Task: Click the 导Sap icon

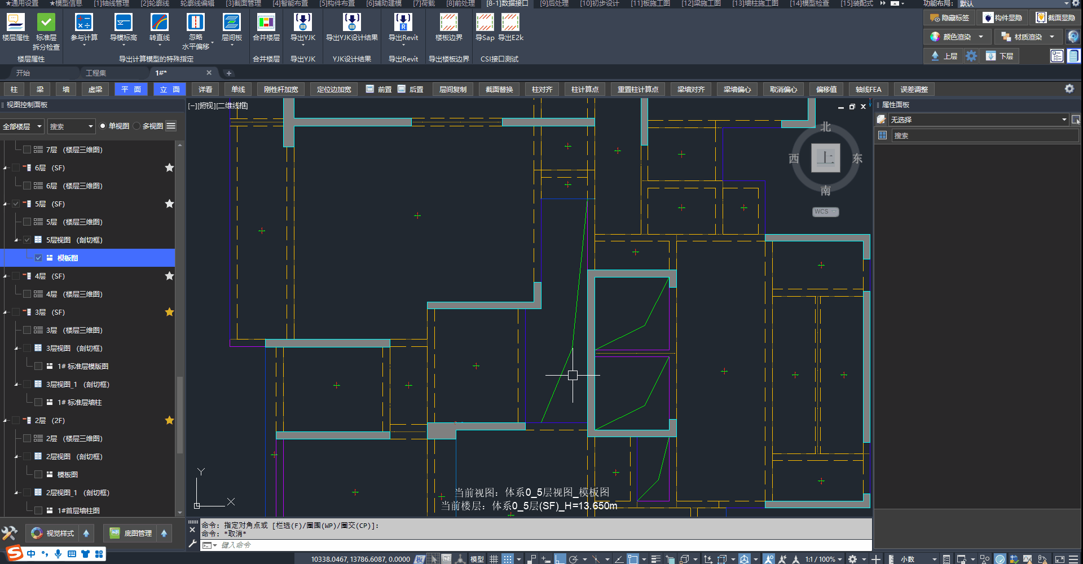Action: [x=485, y=23]
